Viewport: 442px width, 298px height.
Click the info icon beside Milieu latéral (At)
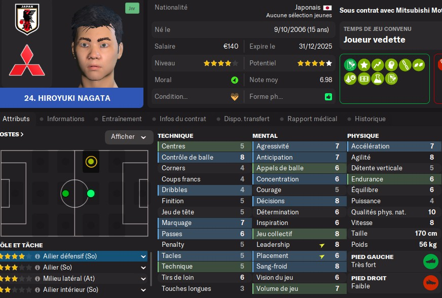(x=38, y=279)
